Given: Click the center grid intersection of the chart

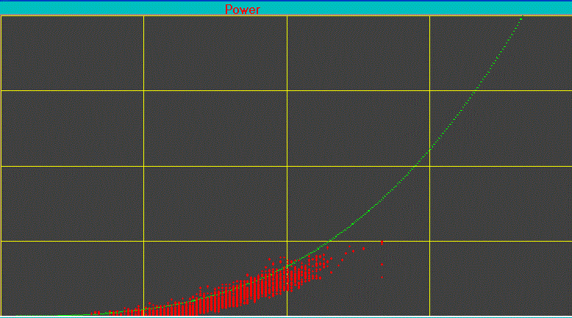Looking at the screenshot, I should coord(287,167).
